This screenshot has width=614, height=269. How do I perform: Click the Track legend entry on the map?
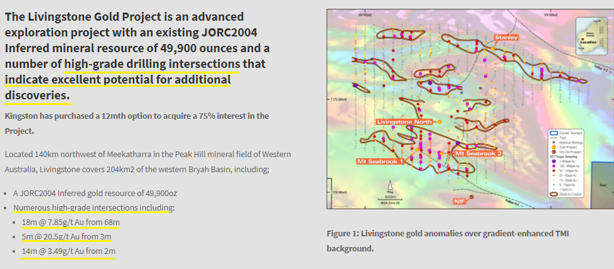coord(558,138)
